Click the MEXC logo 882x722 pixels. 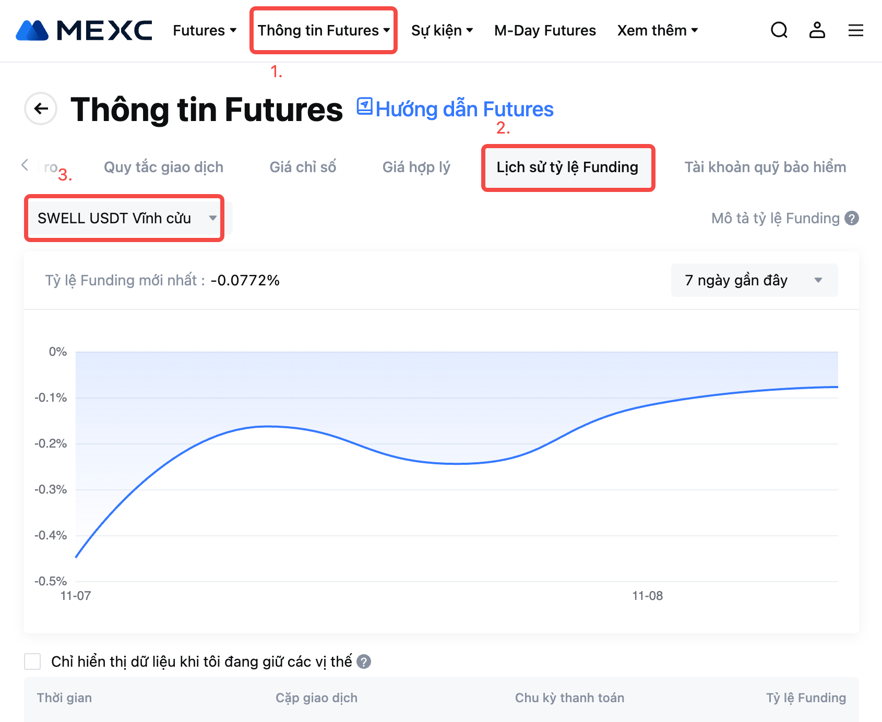(x=84, y=30)
